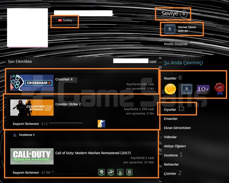The image size is (229, 183).
Task: Click the red wax seal badge
Action: pyautogui.click(x=219, y=89)
